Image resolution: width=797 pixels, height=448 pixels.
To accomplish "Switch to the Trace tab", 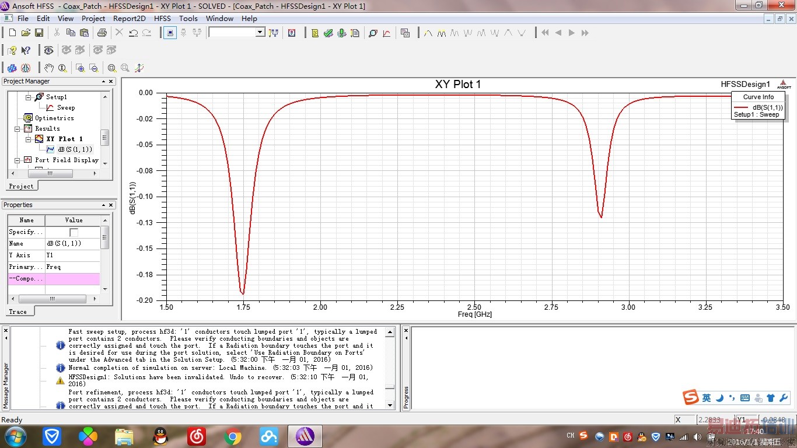I will pos(18,311).
